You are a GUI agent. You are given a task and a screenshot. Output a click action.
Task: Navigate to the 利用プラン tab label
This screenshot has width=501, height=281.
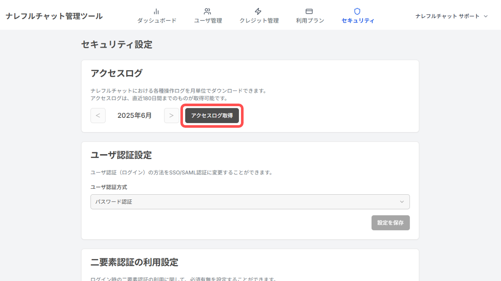[x=310, y=21]
